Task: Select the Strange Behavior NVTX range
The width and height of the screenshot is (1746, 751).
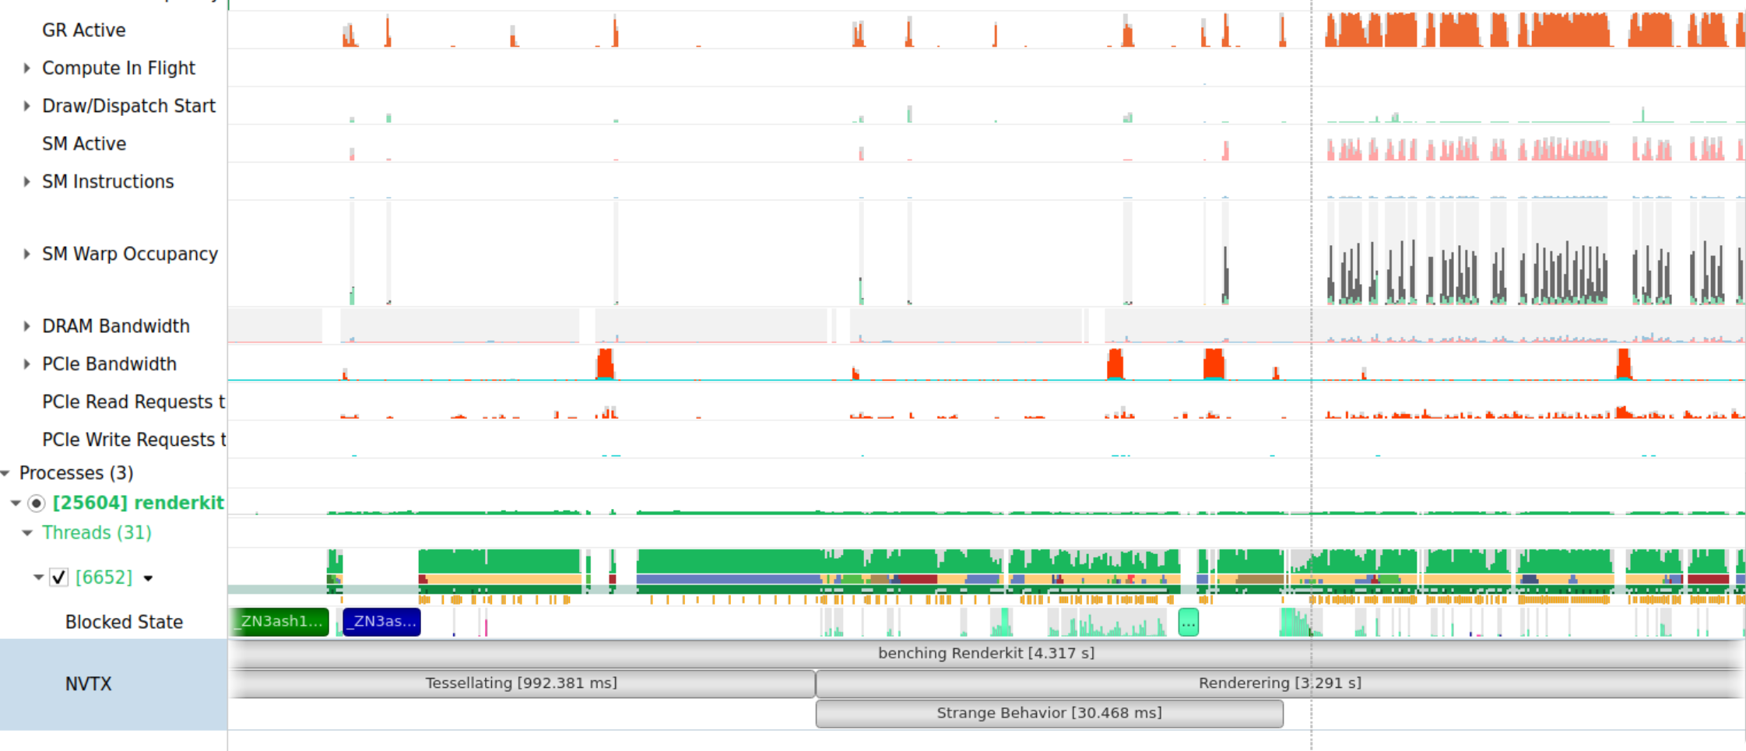Action: click(x=1049, y=714)
